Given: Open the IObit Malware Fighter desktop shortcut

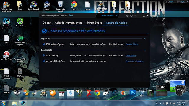Looking at the screenshot, I should (x=20, y=40).
